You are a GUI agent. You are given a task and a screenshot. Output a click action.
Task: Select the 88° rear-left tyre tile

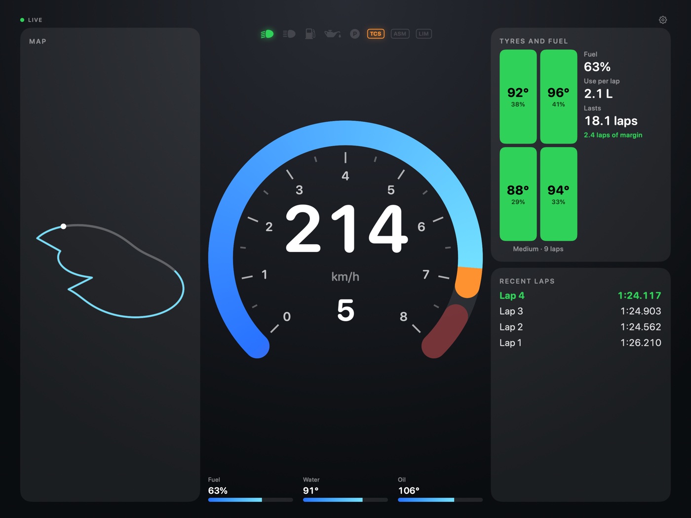pyautogui.click(x=518, y=194)
